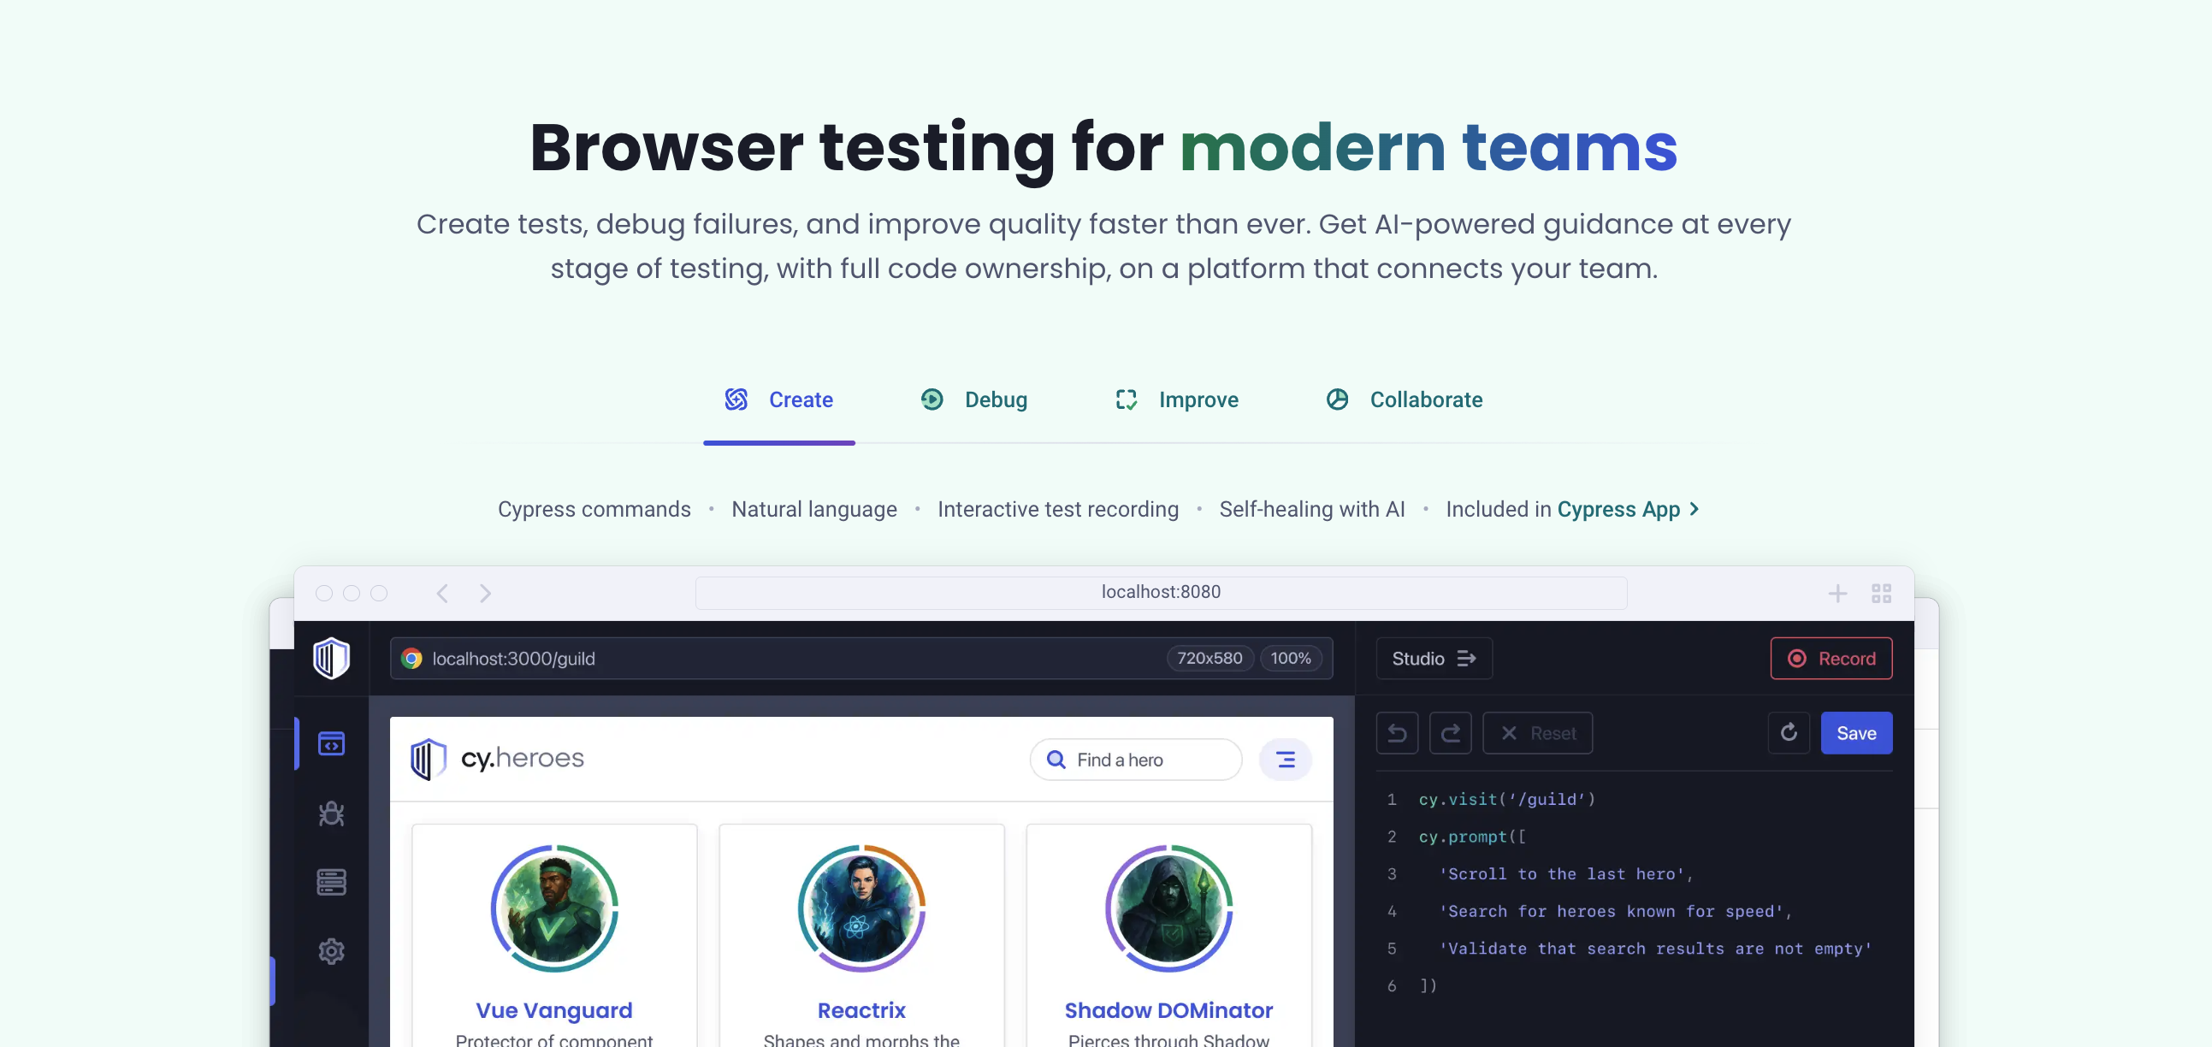
Task: Follow the Cypress App link
Action: 1628,509
